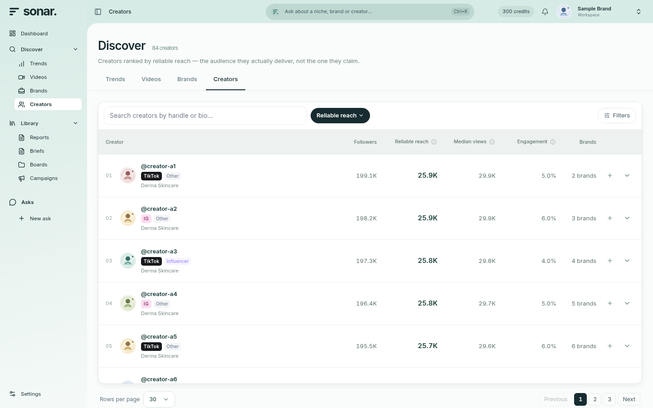This screenshot has width=653, height=408.
Task: Show Median views info icon
Action: (x=492, y=142)
